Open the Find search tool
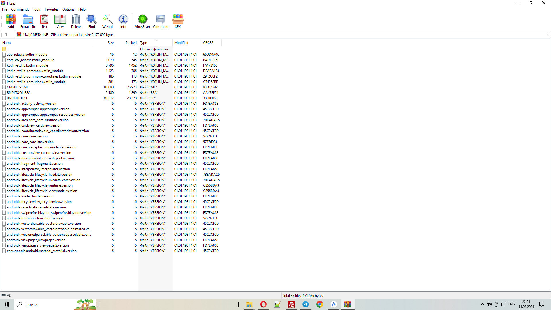Image resolution: width=551 pixels, height=310 pixels. click(92, 21)
